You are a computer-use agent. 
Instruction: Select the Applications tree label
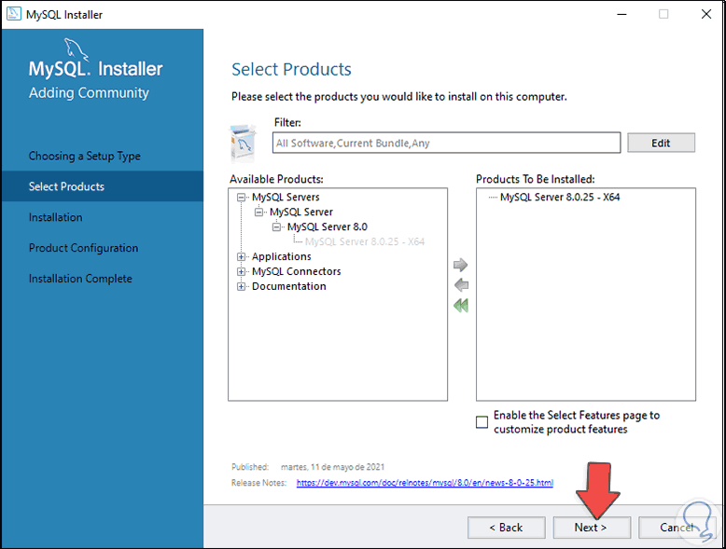pos(282,256)
